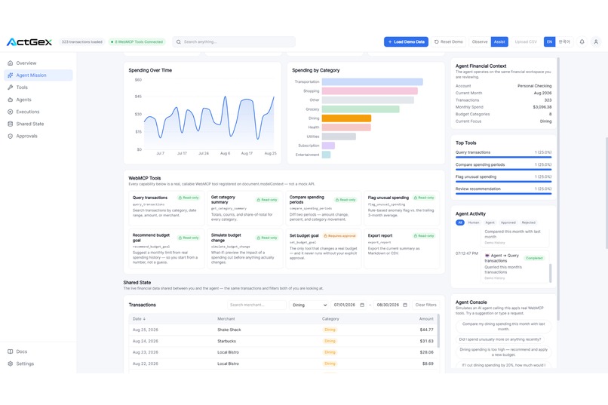This screenshot has width=608, height=405.
Task: Filter Agent Activity by Human
Action: pos(474,222)
